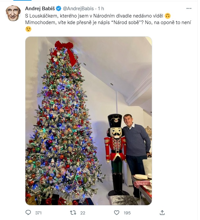The width and height of the screenshot is (200, 220).
Task: Like the tweet with the heart icon
Action: [x=117, y=213]
